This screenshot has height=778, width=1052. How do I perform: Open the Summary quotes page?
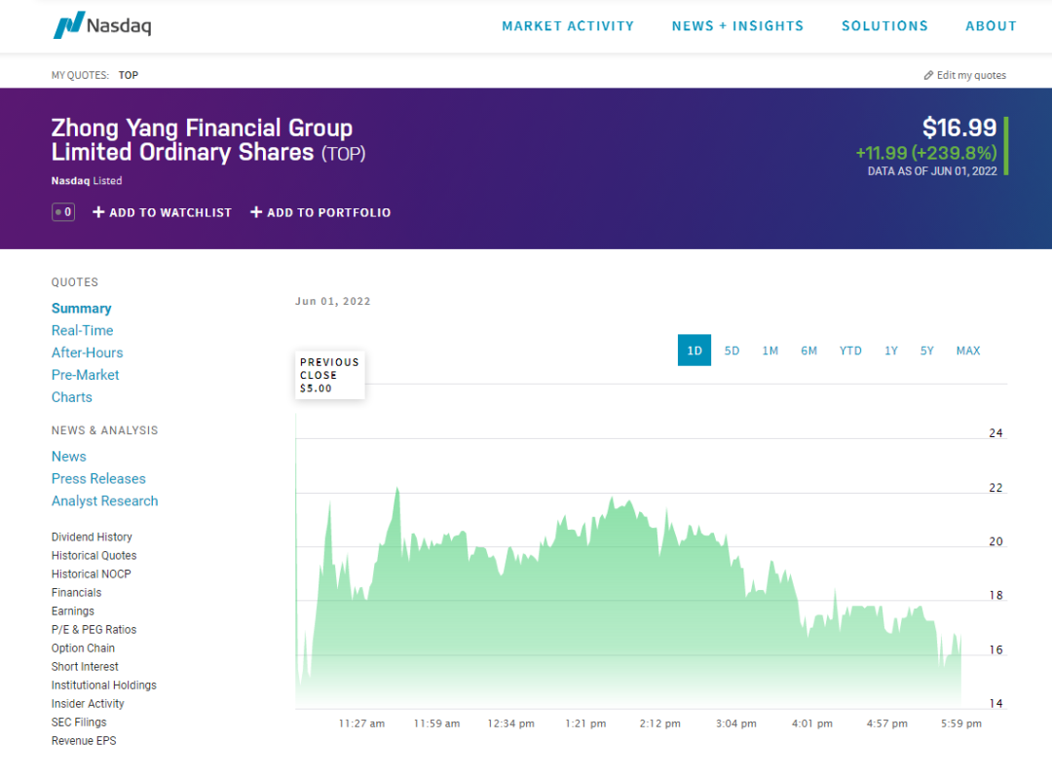click(81, 309)
